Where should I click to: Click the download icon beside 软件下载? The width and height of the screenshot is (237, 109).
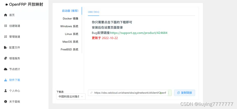6,80
